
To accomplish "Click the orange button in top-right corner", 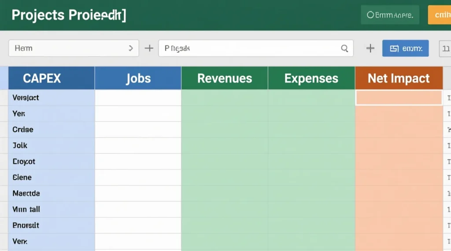I will [x=439, y=15].
